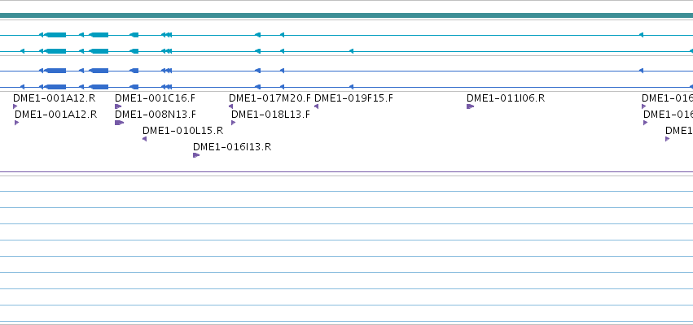Select the DME1-016I13.R feature label
The image size is (693, 325).
click(232, 147)
